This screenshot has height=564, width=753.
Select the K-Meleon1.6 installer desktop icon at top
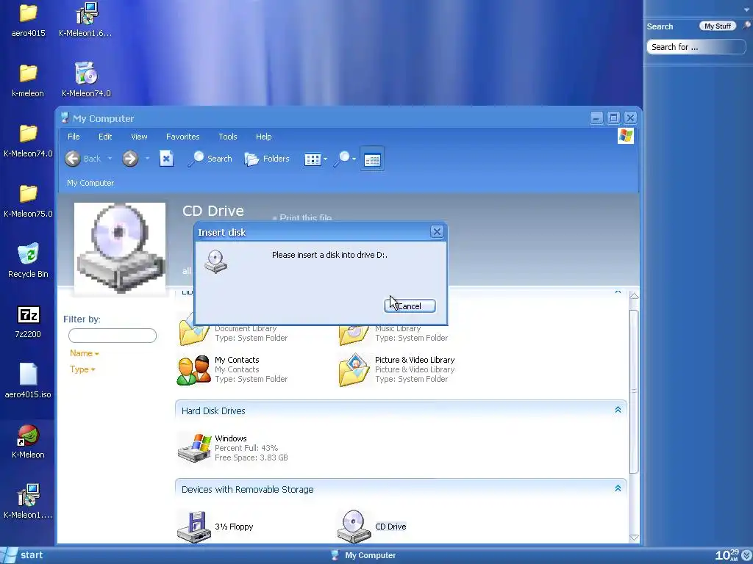point(85,21)
